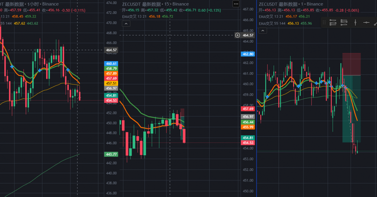Click the EMA交叉 13 21 legend in middle chart

[135, 16]
